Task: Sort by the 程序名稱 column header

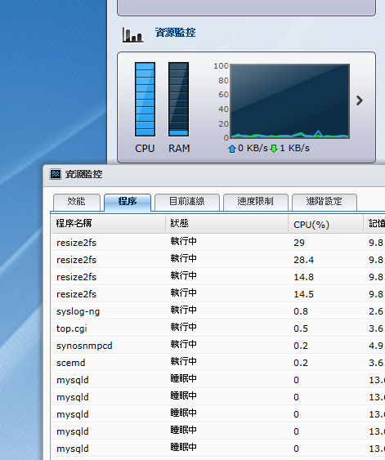Action: (x=108, y=224)
